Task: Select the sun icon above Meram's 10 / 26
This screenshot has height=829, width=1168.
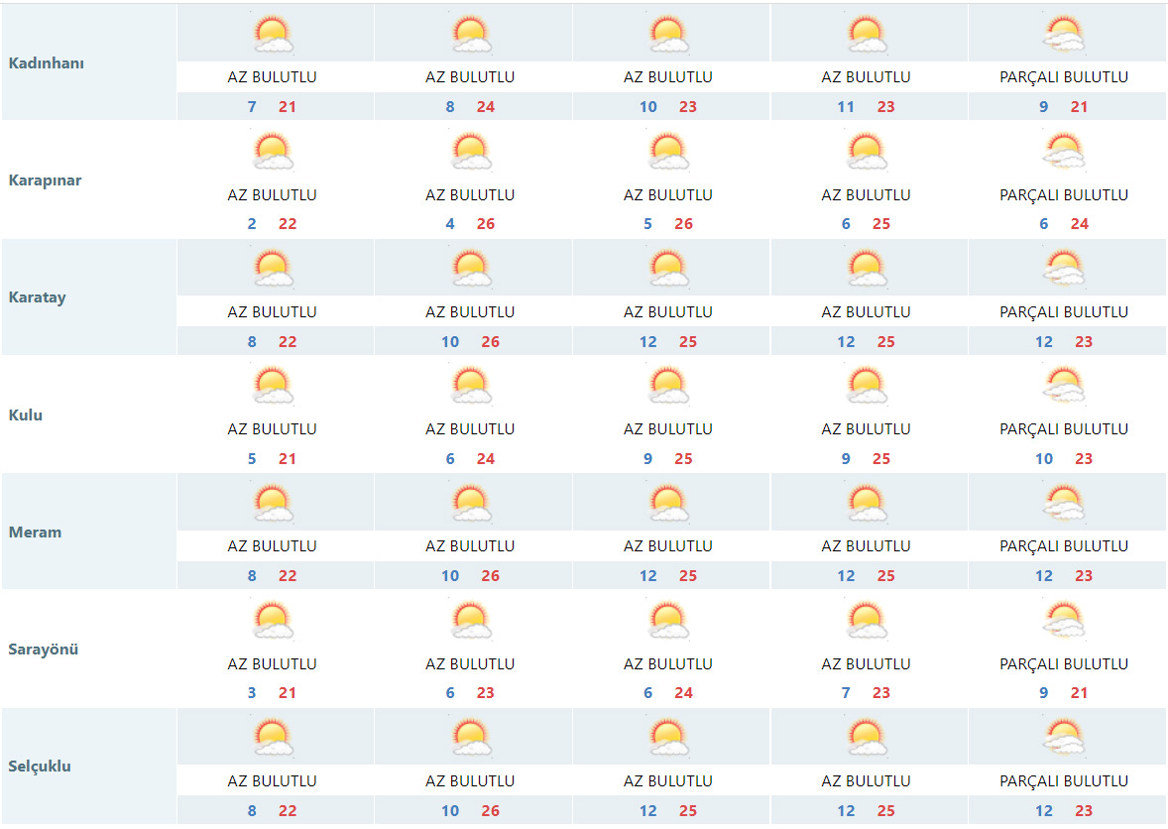Action: [x=470, y=503]
